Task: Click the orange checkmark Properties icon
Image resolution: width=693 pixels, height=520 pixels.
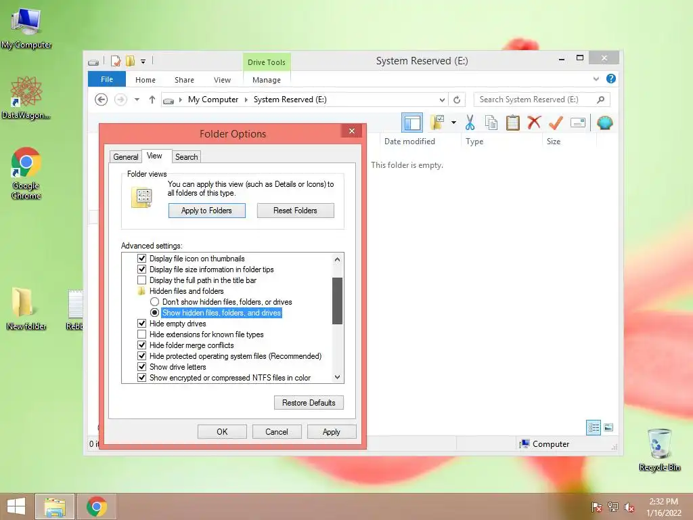Action: click(x=556, y=123)
